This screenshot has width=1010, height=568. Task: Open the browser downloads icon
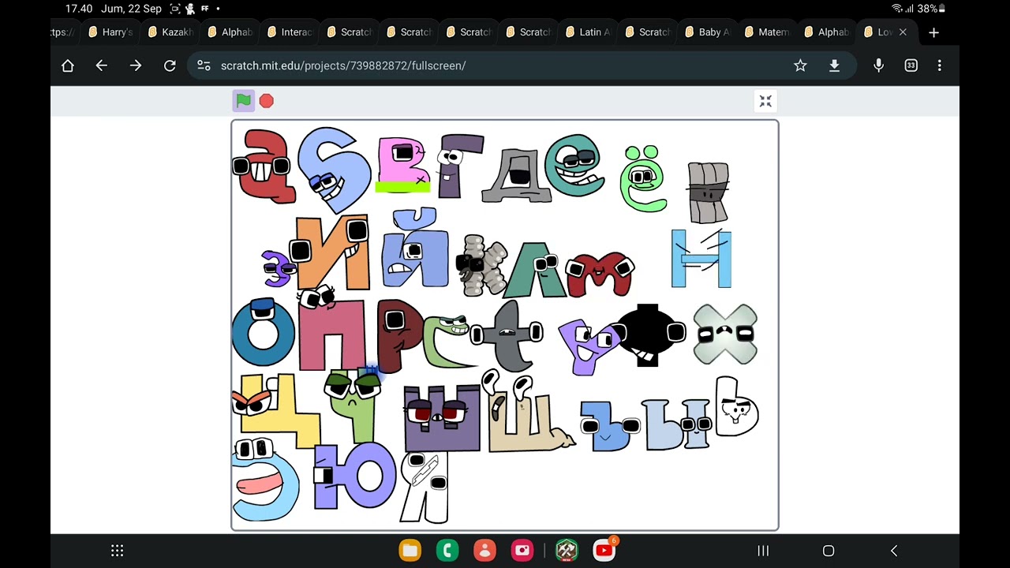click(x=834, y=65)
